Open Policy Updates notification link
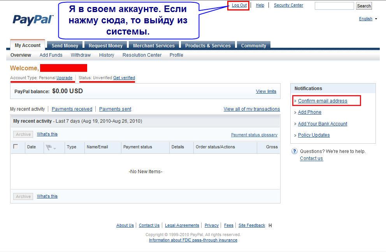 314,135
